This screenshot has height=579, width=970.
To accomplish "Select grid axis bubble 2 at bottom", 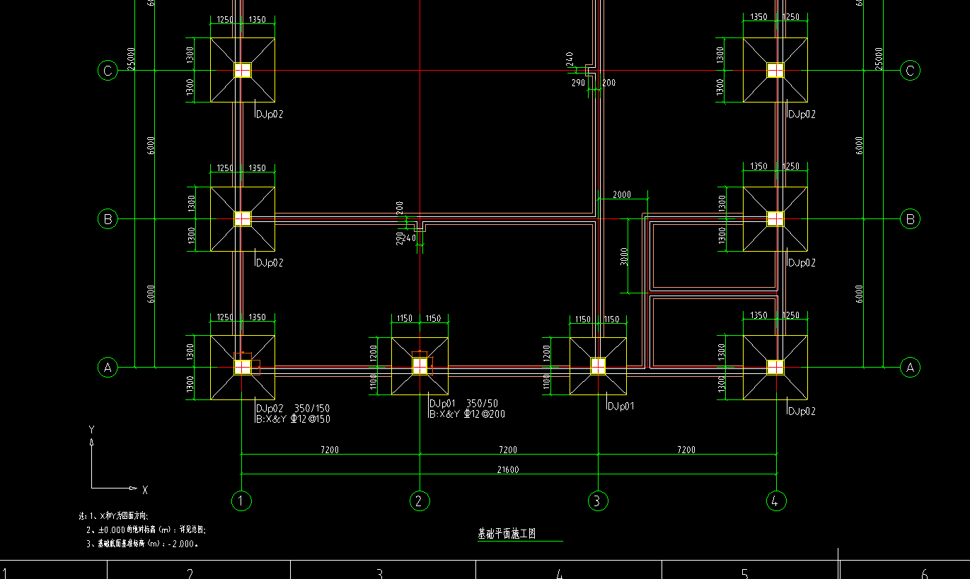I will click(420, 501).
